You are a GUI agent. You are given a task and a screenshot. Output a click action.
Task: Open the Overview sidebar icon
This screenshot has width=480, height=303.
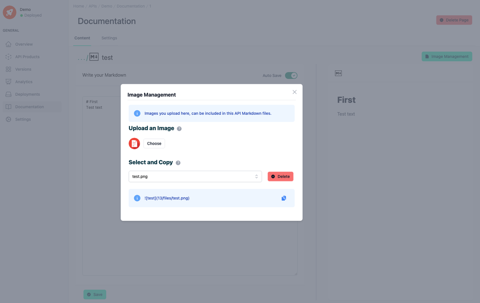tap(8, 44)
